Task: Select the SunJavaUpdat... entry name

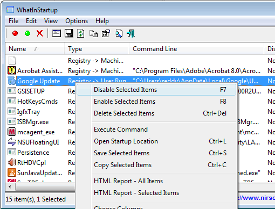Action: coord(40,173)
